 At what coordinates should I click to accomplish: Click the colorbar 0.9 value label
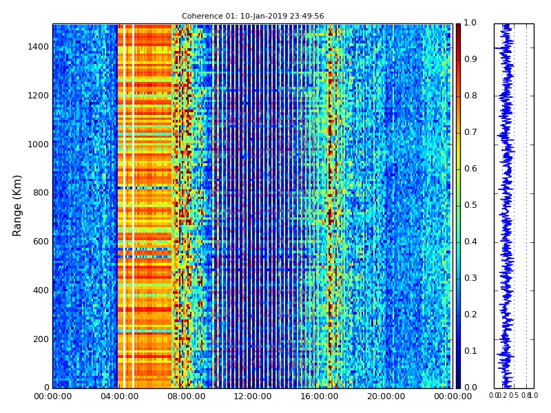click(470, 59)
